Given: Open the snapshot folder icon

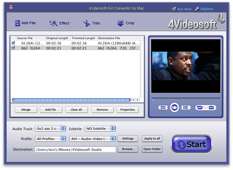Looking at the screenshot, I should (200, 107).
